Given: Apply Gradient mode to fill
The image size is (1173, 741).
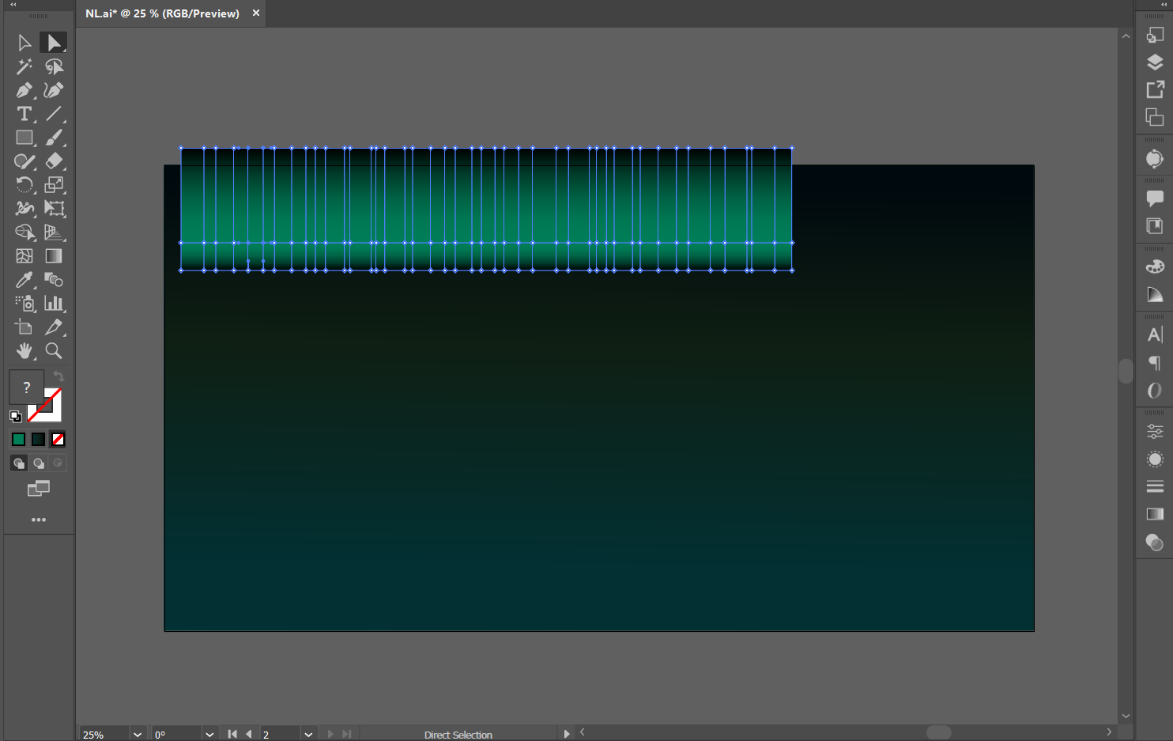Looking at the screenshot, I should click(38, 440).
